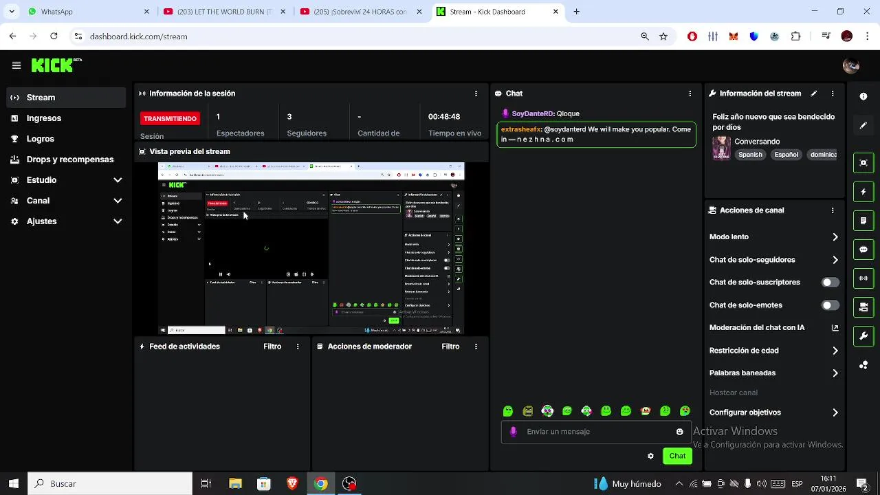Screen dimensions: 880x495
Task: Go to Drops y recompensas
Action: point(67,159)
